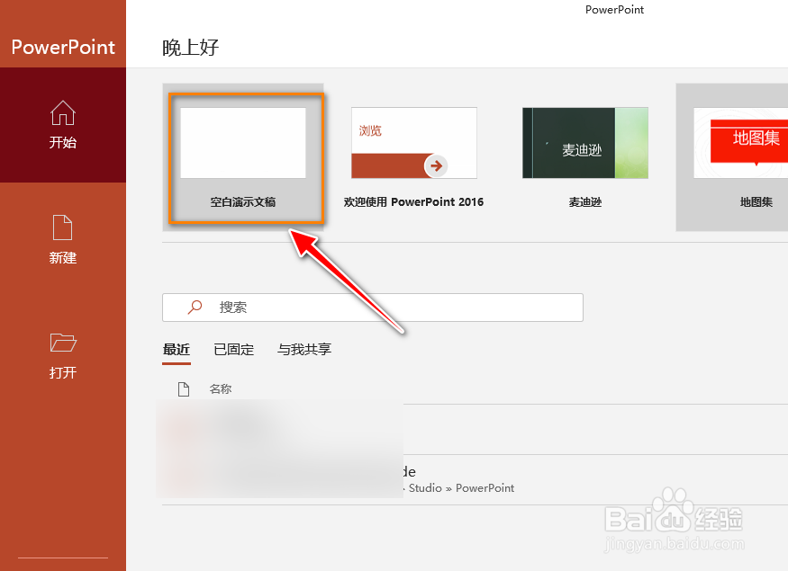Select the house icon above 开始
This screenshot has height=571, width=788.
(x=63, y=114)
